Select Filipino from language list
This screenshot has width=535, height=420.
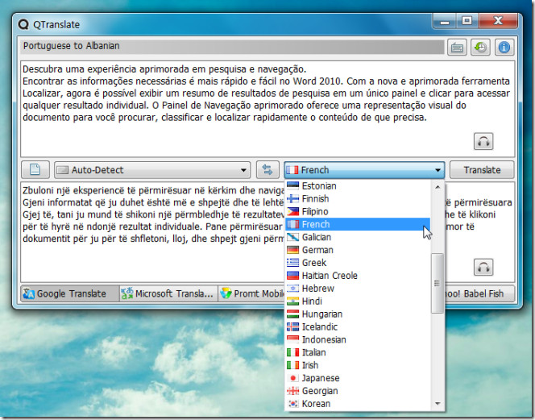point(358,211)
